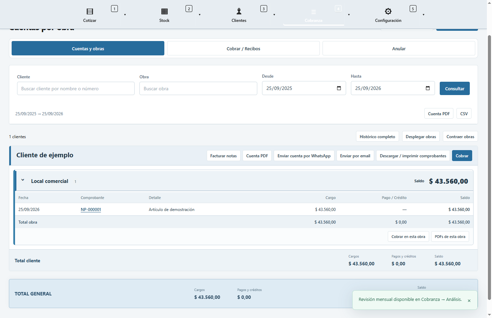Open the Cotizar section icon

tap(90, 11)
